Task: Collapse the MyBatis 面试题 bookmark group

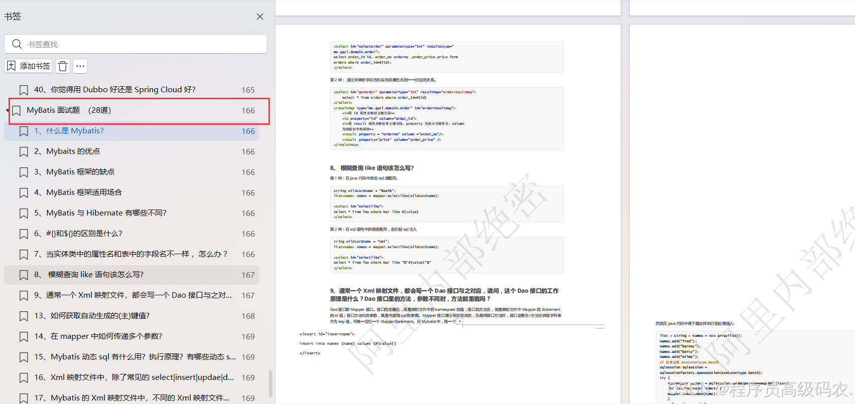Action: [8, 110]
